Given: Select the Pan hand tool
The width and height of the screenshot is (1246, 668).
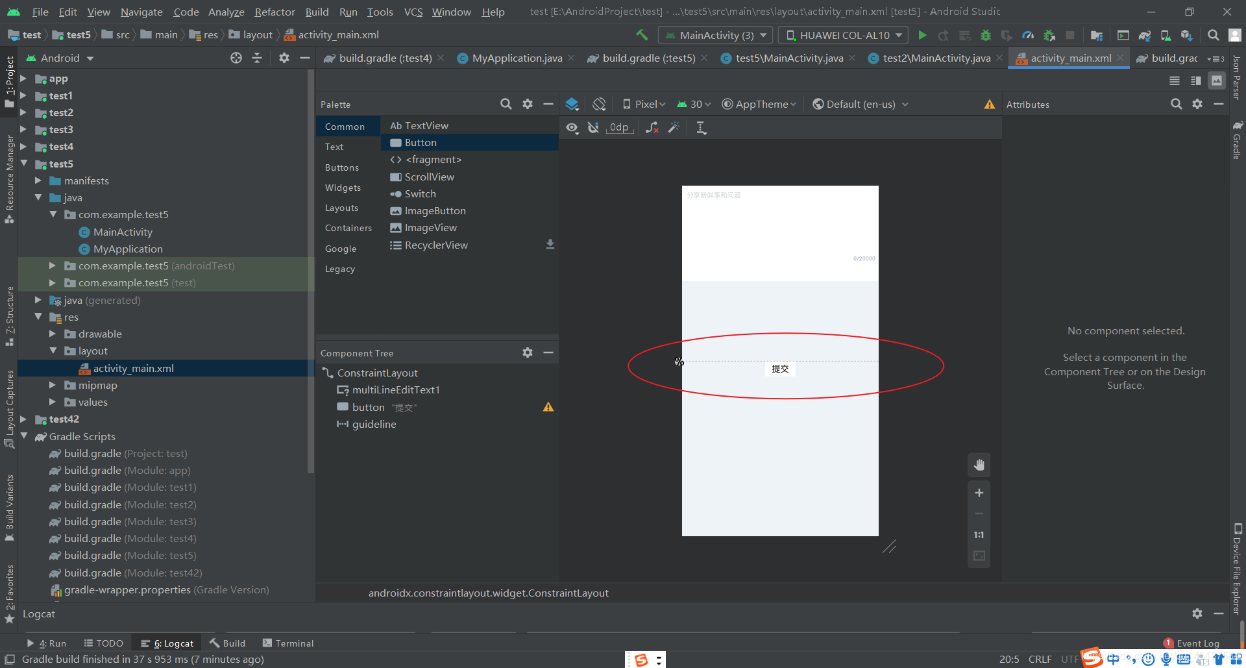Looking at the screenshot, I should [979, 465].
